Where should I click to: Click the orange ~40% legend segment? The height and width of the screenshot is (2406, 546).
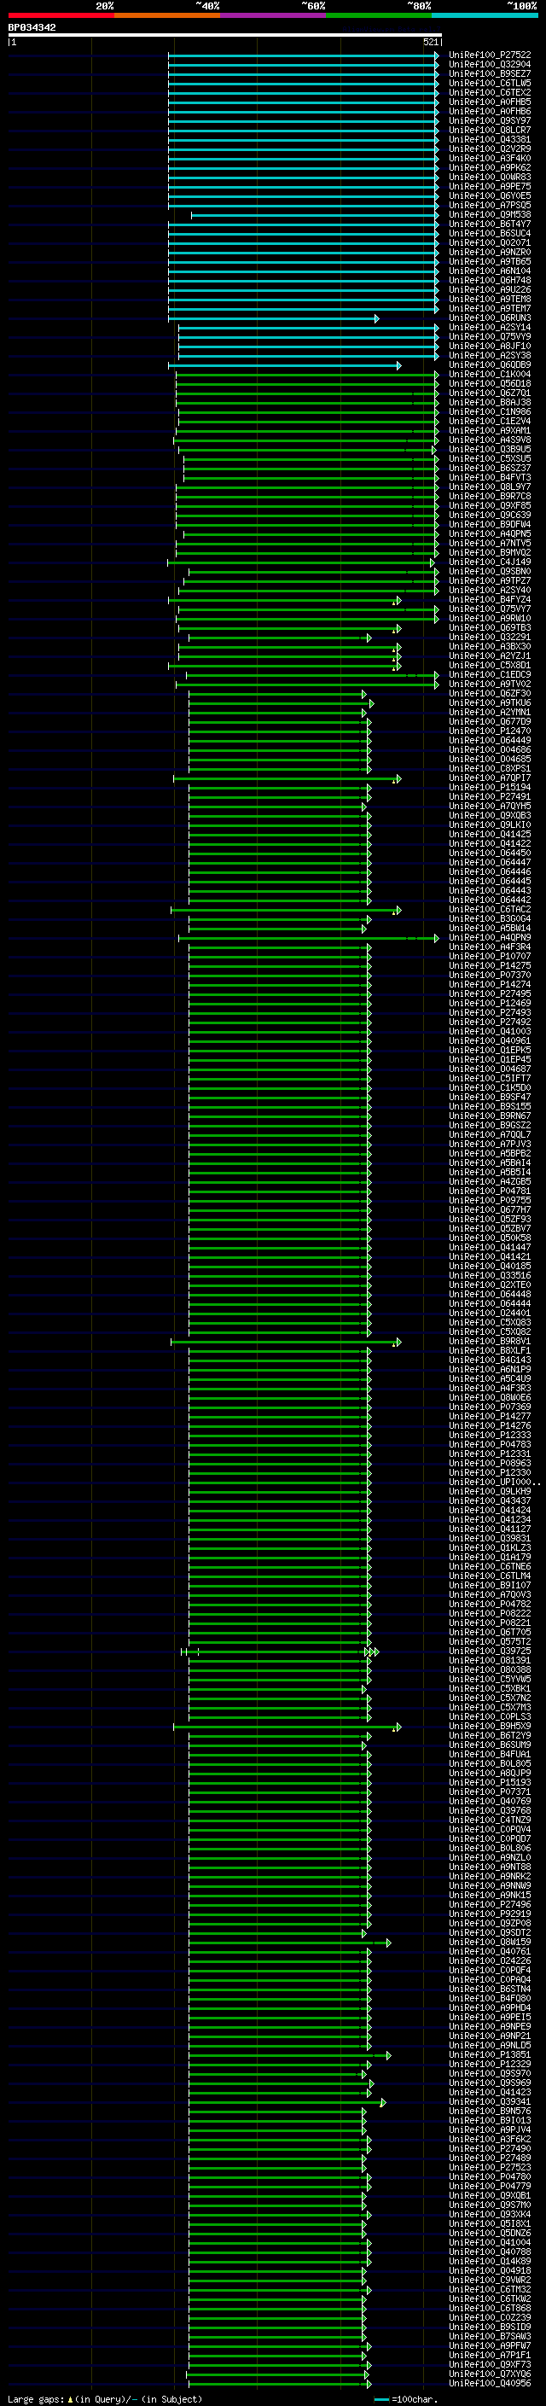click(167, 15)
